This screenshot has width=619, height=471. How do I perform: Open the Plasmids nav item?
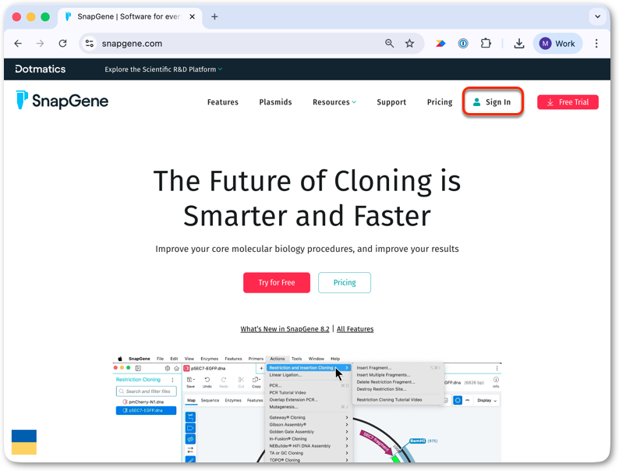(x=275, y=102)
